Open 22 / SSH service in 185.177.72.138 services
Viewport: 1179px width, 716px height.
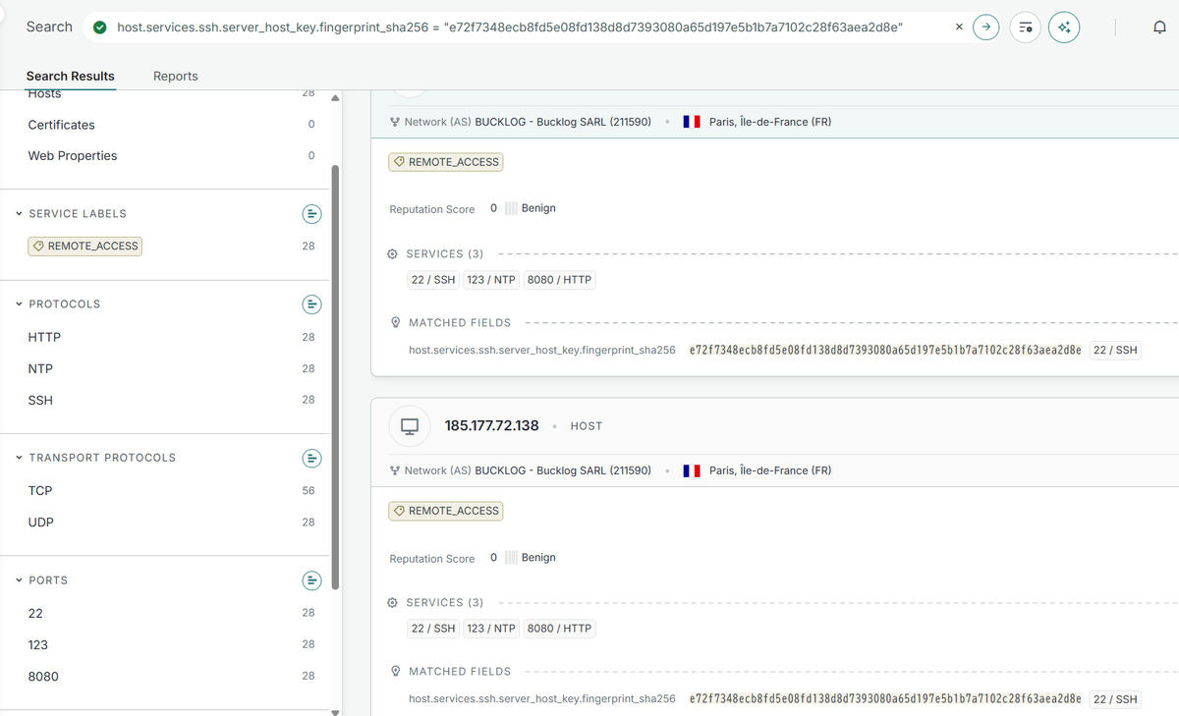point(433,628)
